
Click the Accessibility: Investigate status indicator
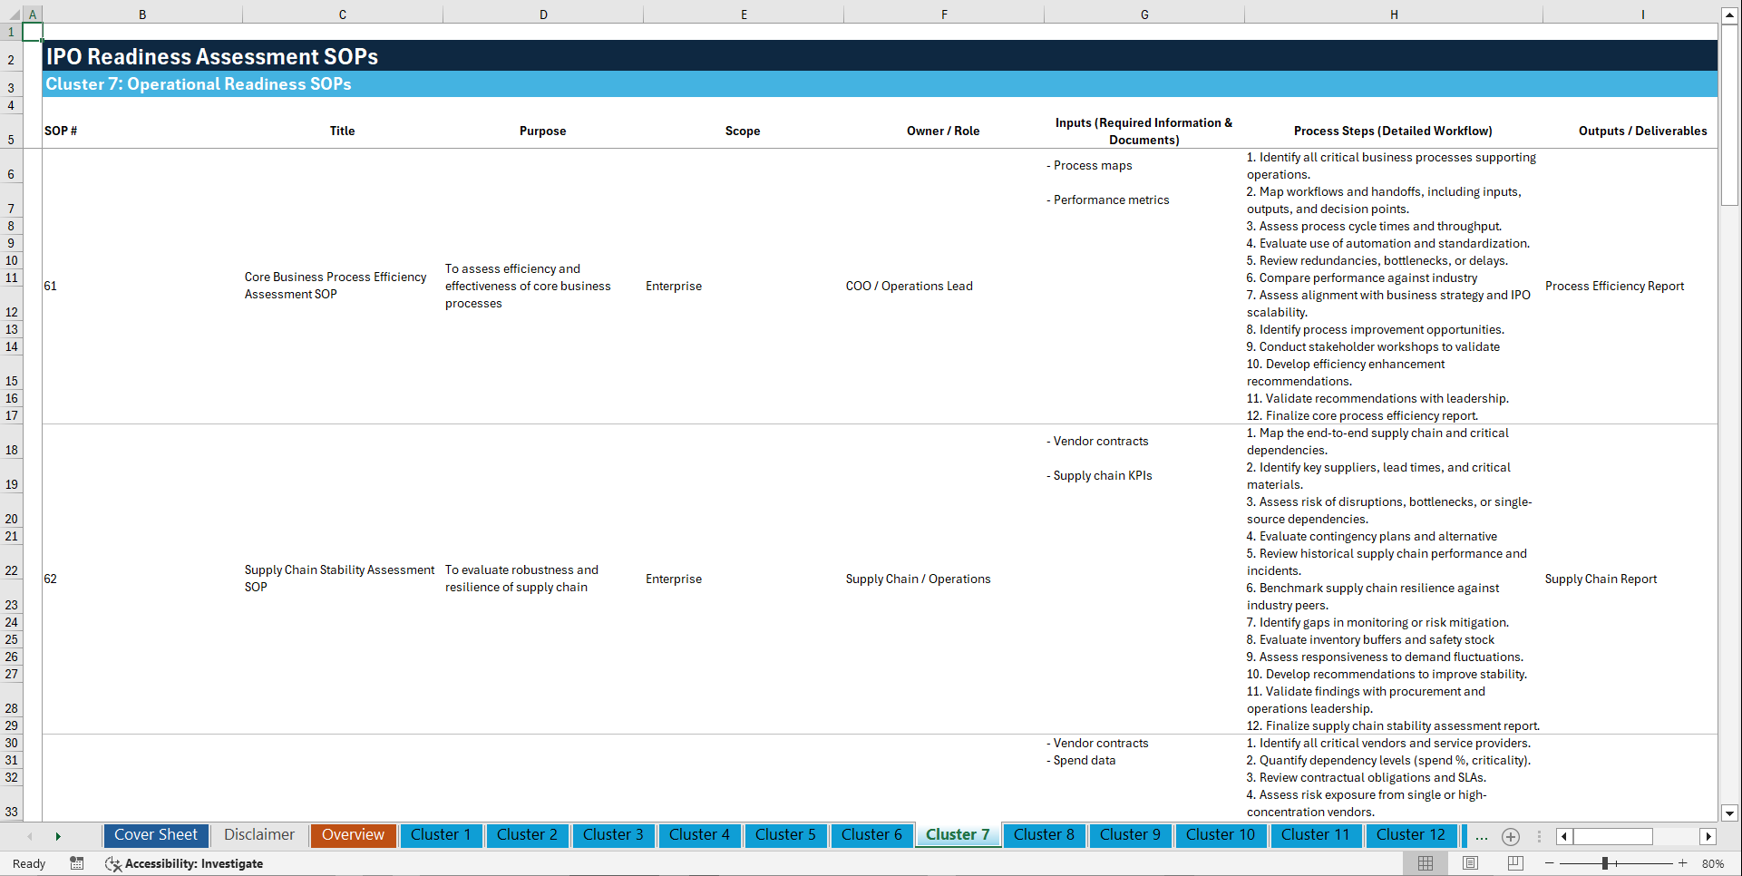184,863
